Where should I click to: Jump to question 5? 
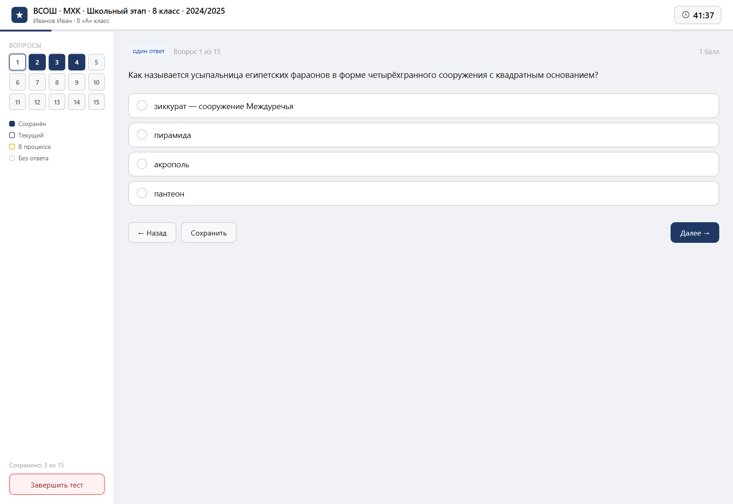96,62
